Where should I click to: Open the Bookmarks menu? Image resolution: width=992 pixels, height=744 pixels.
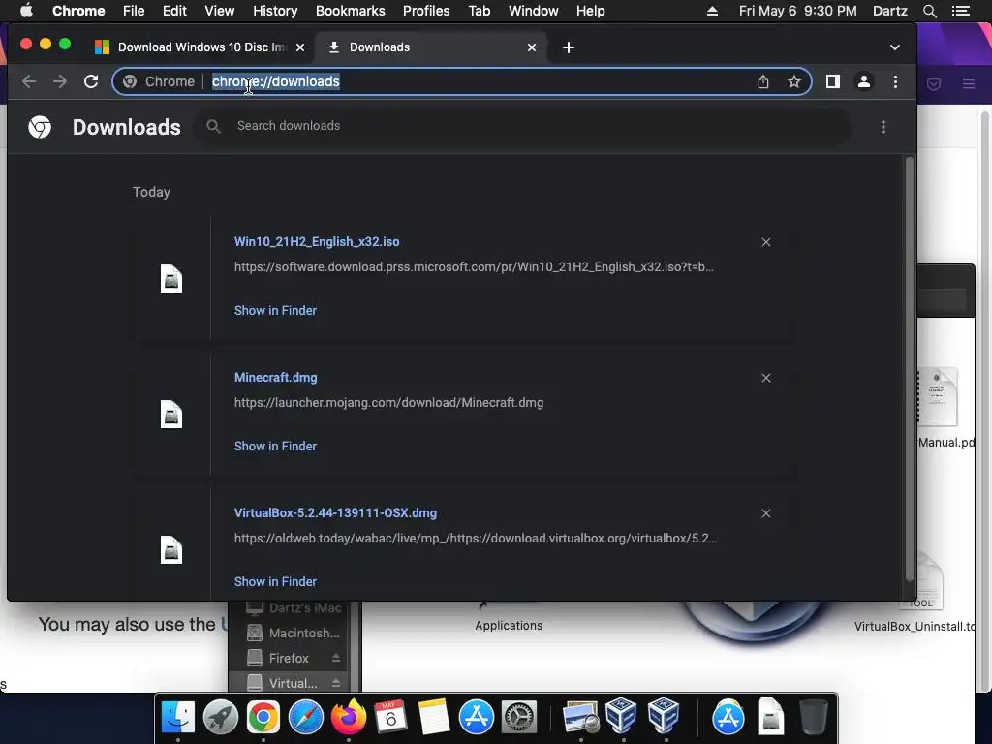pyautogui.click(x=351, y=11)
